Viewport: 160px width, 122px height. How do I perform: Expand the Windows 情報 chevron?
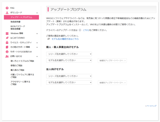click(37, 34)
